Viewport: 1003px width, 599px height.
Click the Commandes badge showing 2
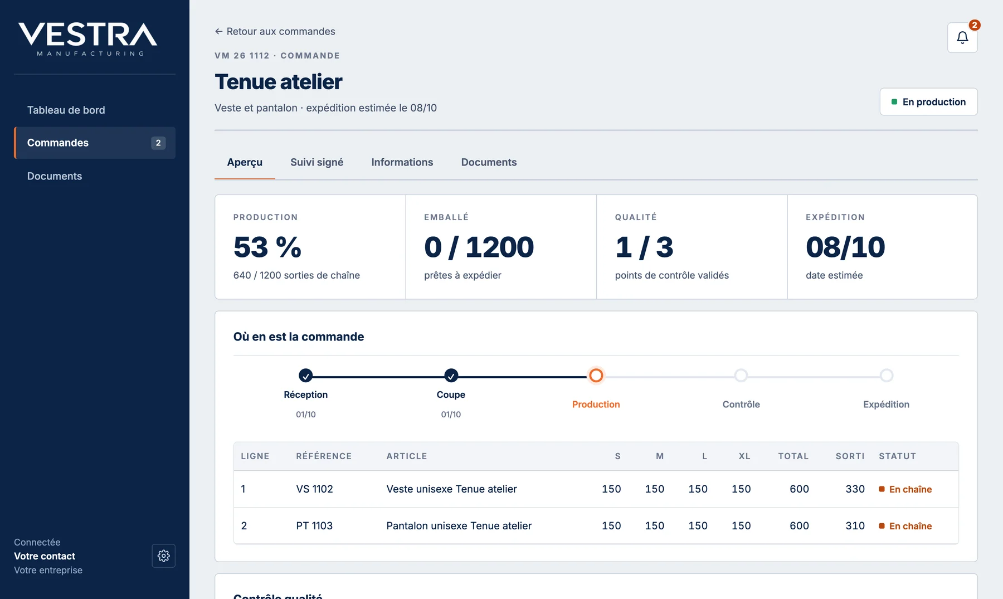(x=158, y=143)
